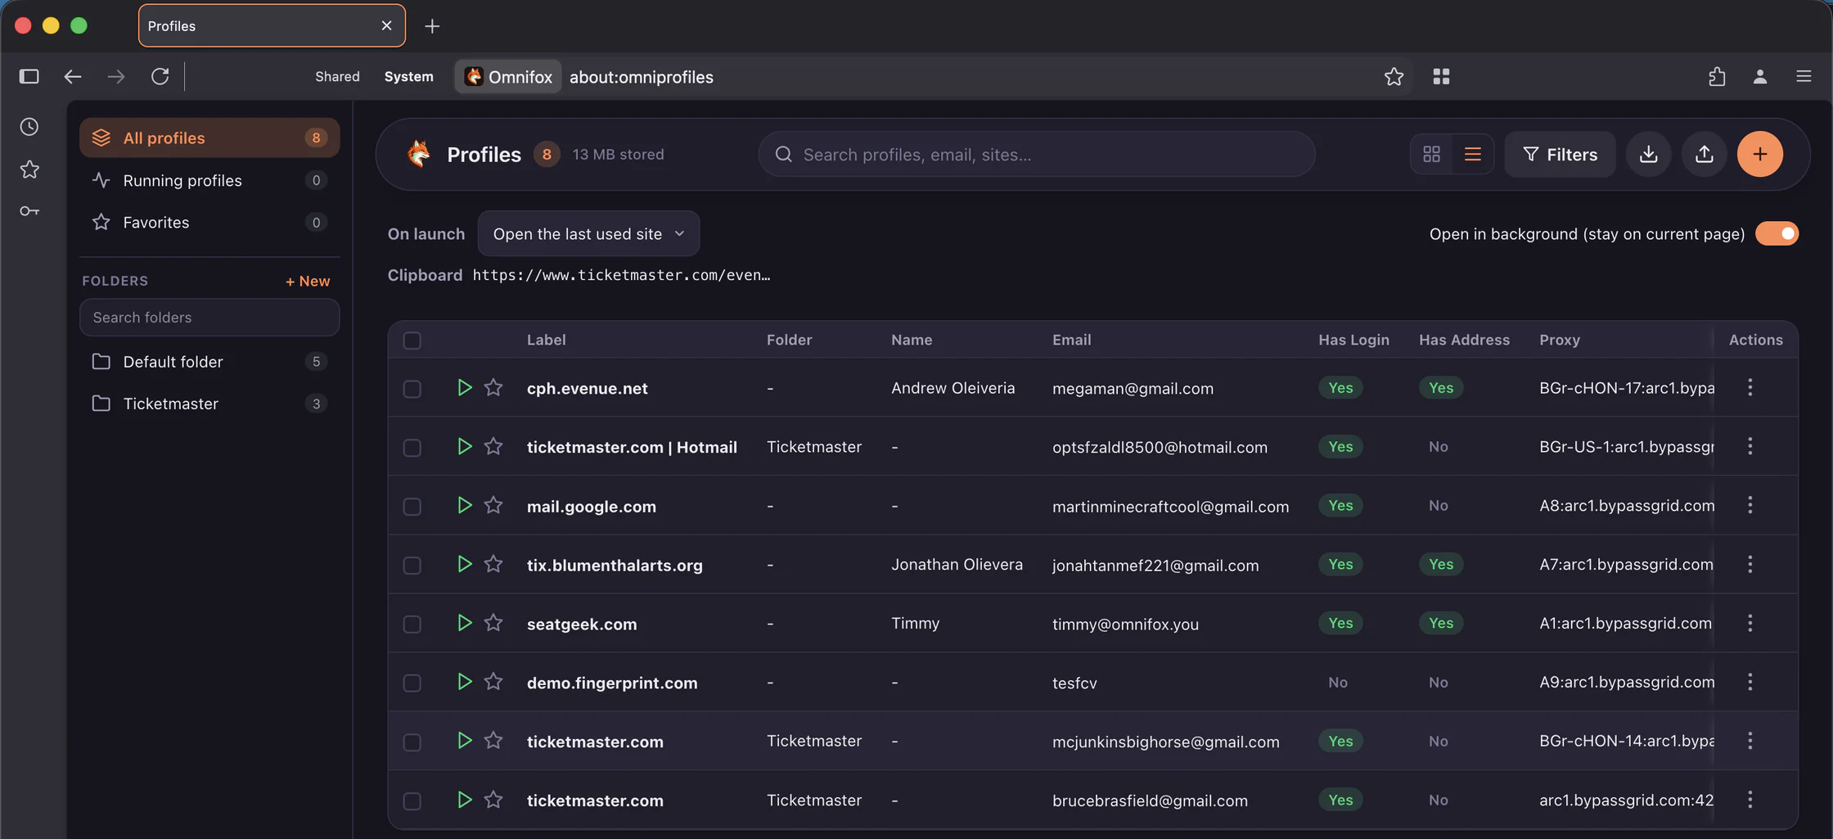Viewport: 1833px width, 839px height.
Task: Reload the current page
Action: click(x=160, y=76)
